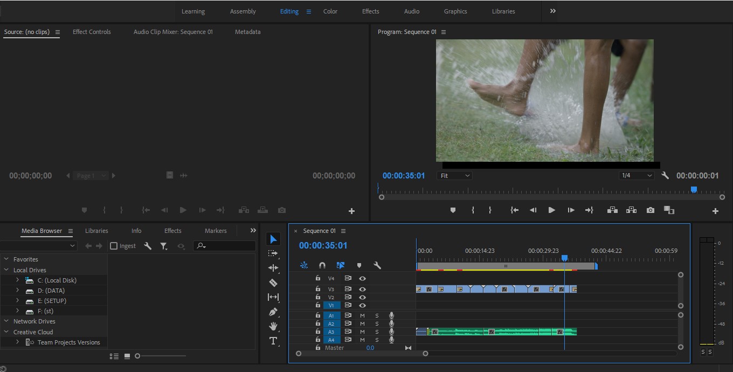Expand the D: (DATA) drive
The width and height of the screenshot is (733, 372).
(x=17, y=291)
